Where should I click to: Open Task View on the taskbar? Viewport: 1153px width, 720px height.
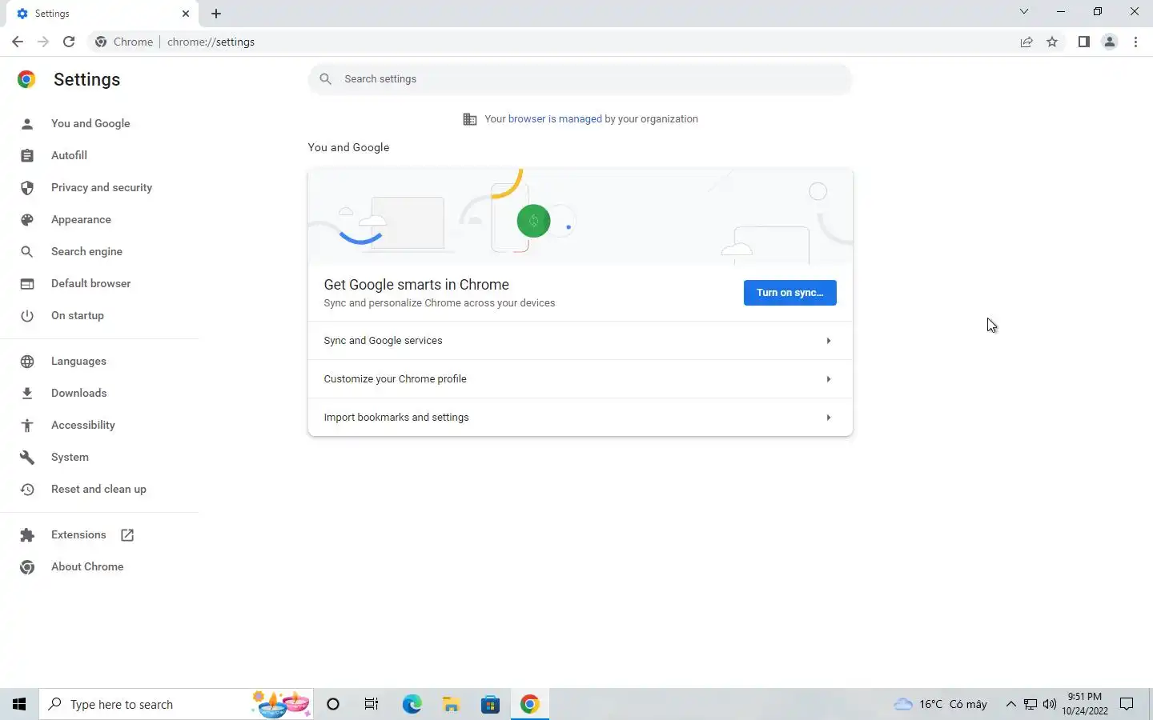tap(372, 704)
